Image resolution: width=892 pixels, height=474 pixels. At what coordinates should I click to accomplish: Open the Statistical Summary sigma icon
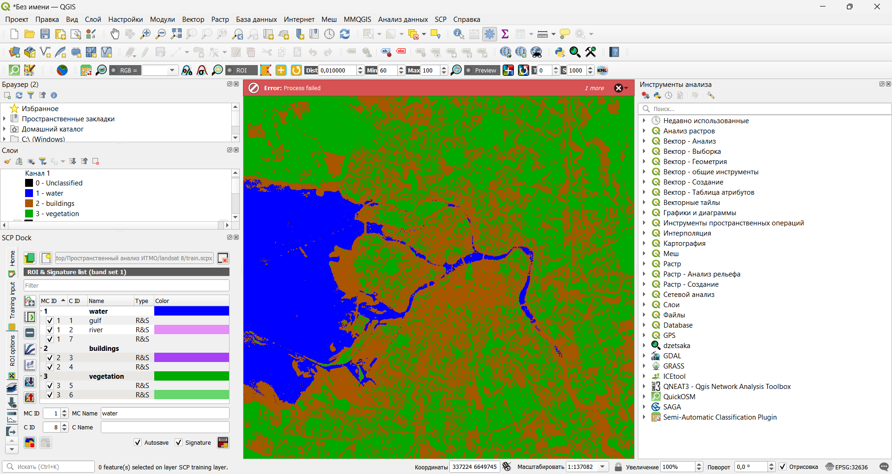click(x=505, y=34)
